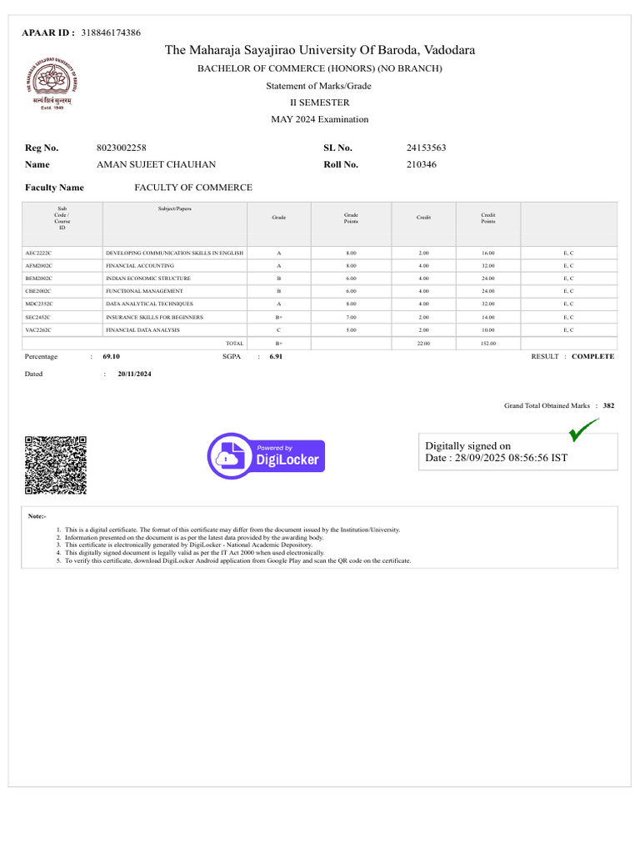This screenshot has width=640, height=854.
Task: Click total credit points 152.00
Action: pyautogui.click(x=488, y=344)
